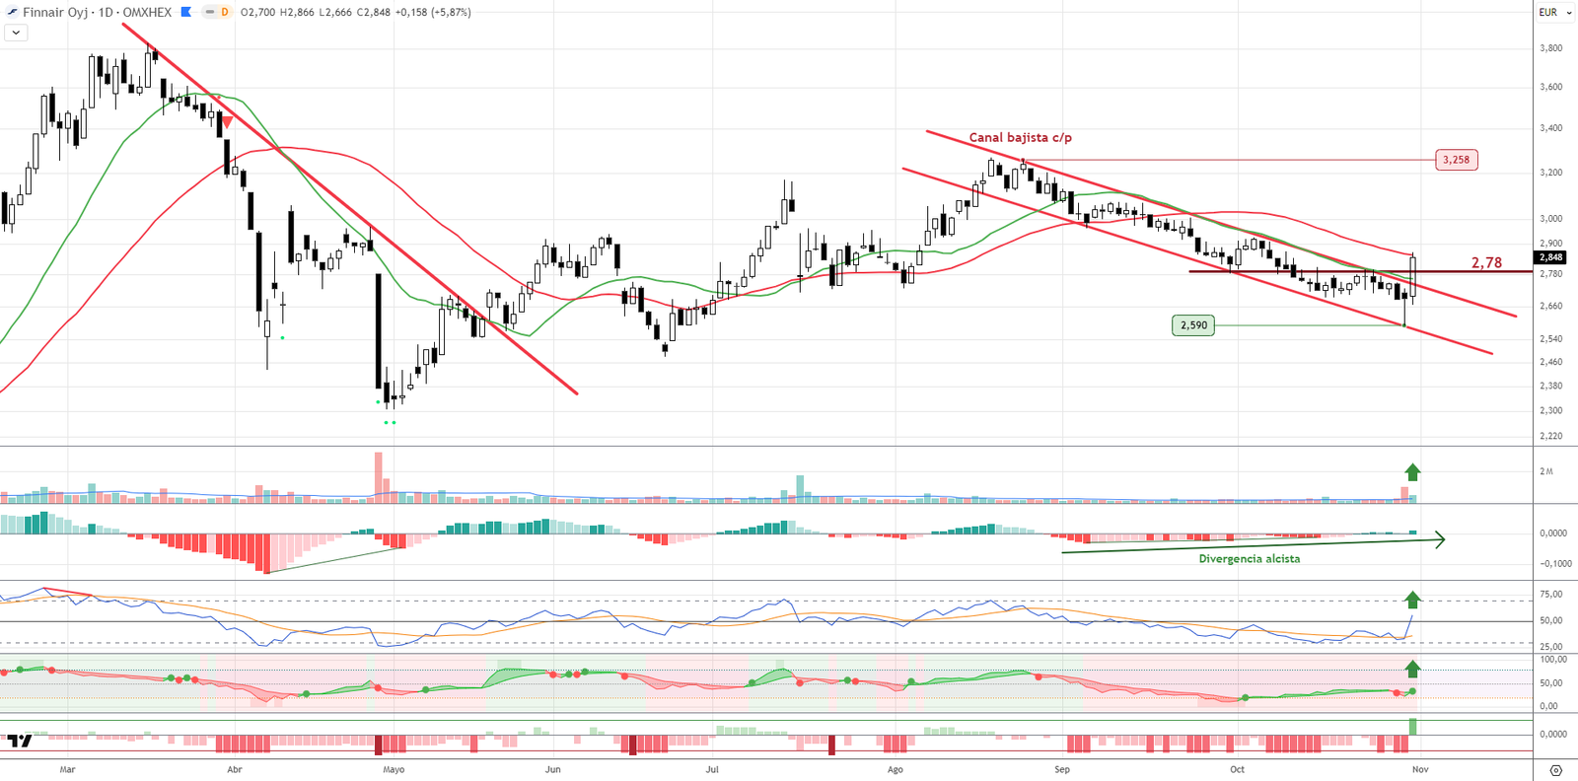The height and width of the screenshot is (781, 1578).
Task: Click the current price 2,848 axis label
Action: pos(1550,257)
